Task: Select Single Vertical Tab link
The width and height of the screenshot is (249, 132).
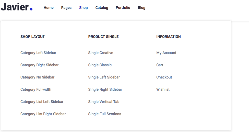Action: 104,102
